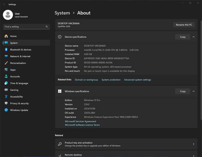Click the Home house icon in sidebar

point(6,36)
